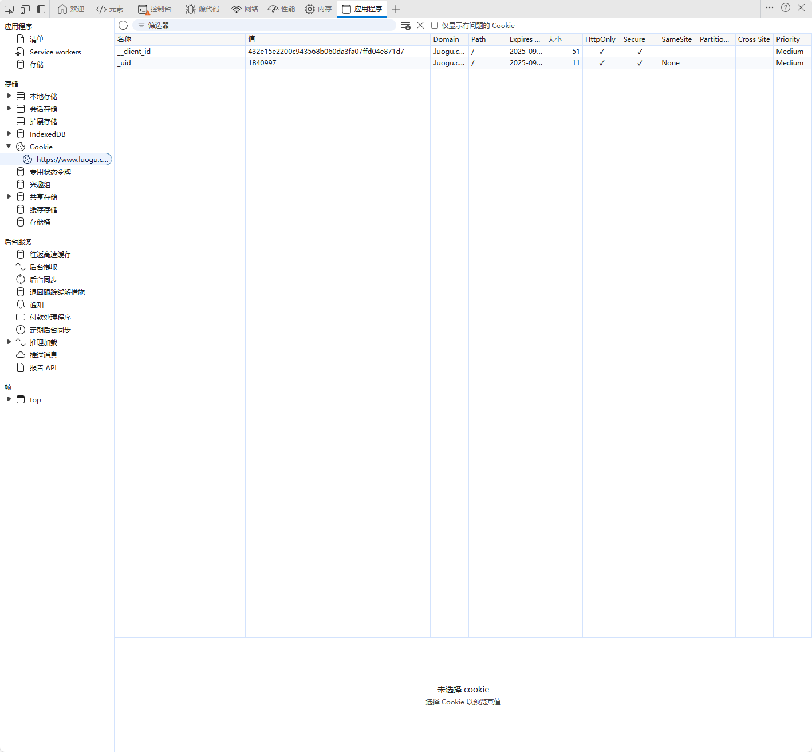This screenshot has height=752, width=812.
Task: Enable the show only problematic Cookie checkbox
Action: [435, 25]
